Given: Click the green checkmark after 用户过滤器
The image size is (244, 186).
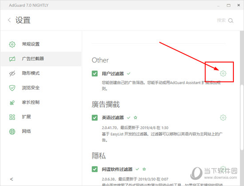Looking at the screenshot, I should pos(129,73).
